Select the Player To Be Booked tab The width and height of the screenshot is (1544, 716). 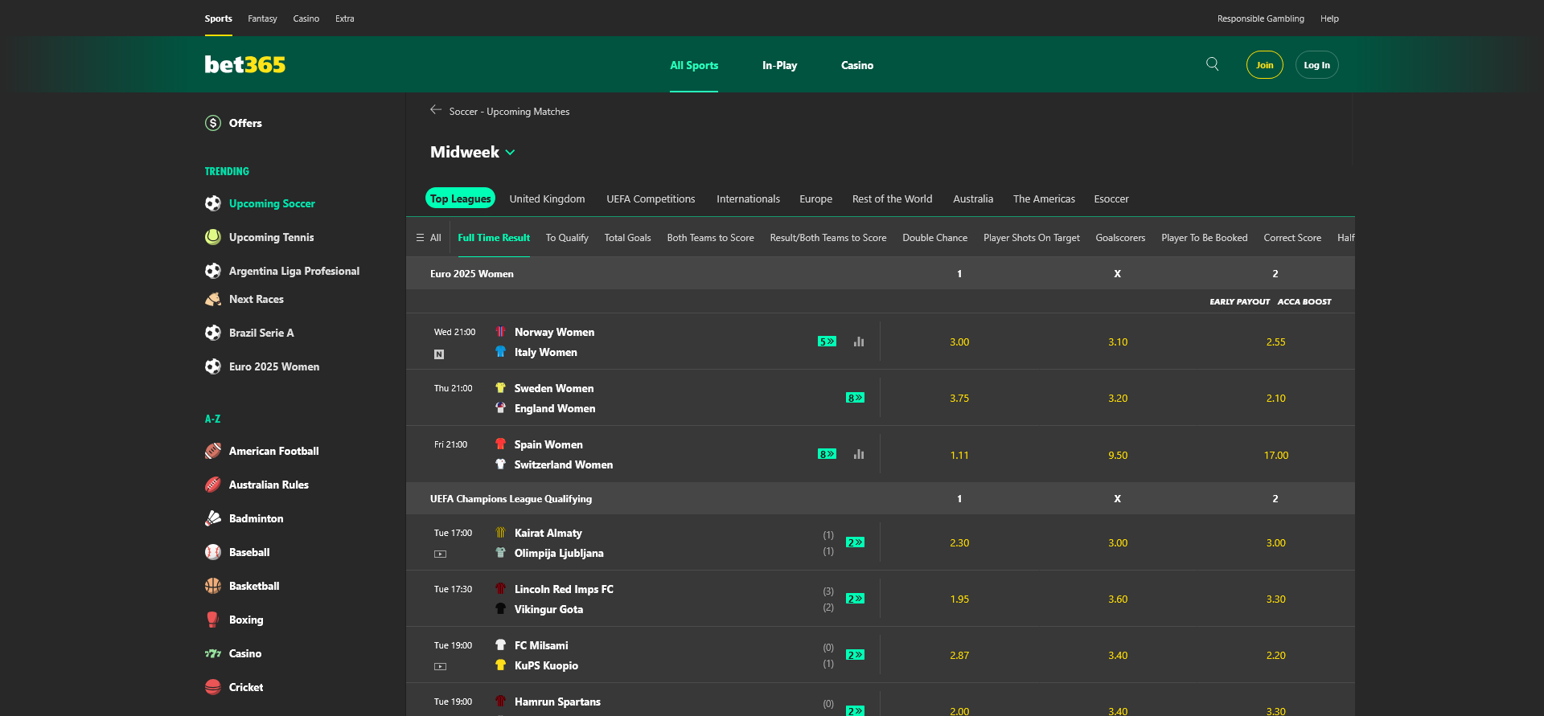1204,238
